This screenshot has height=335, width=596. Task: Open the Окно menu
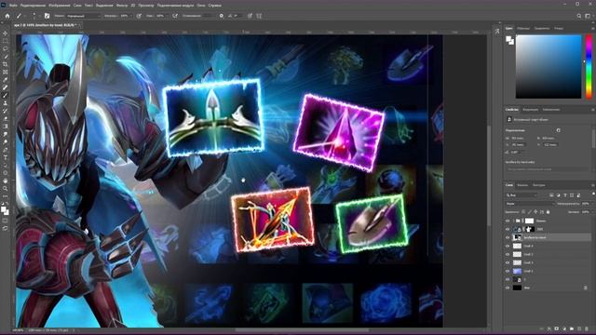click(201, 6)
